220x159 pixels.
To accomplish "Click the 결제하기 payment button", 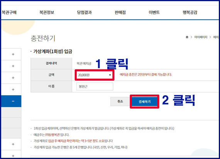I will pyautogui.click(x=144, y=101).
